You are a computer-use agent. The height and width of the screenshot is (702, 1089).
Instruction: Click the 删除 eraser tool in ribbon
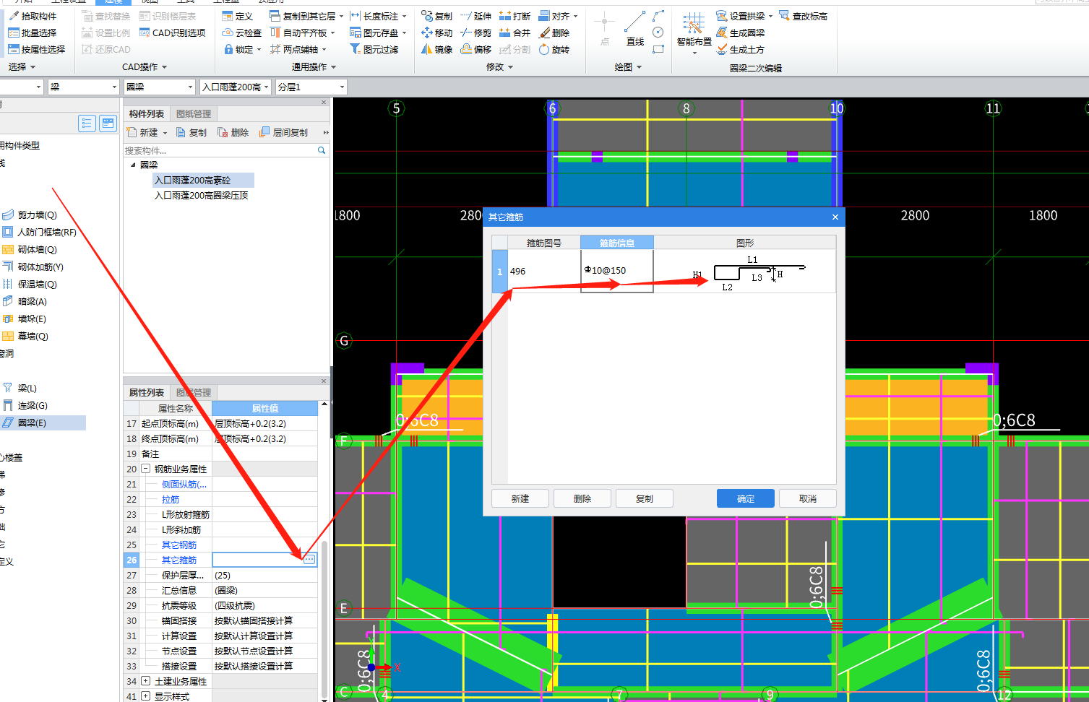(x=554, y=32)
